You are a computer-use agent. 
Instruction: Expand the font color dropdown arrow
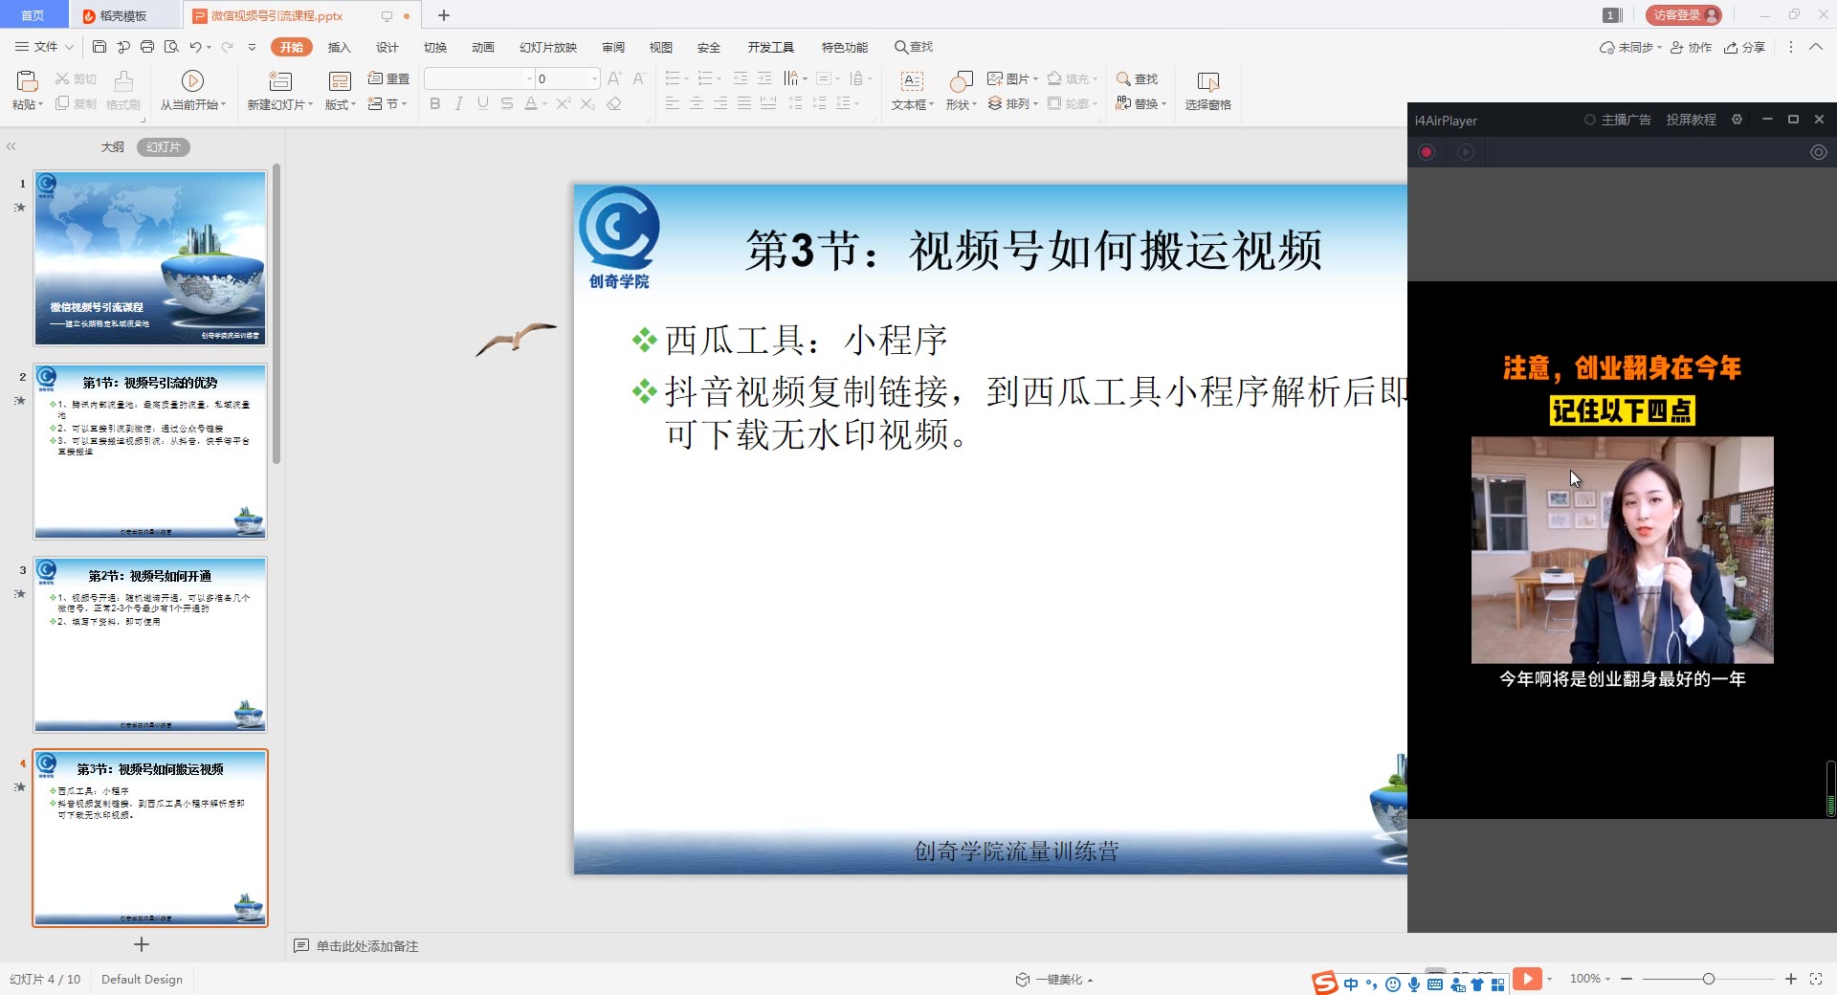545,103
